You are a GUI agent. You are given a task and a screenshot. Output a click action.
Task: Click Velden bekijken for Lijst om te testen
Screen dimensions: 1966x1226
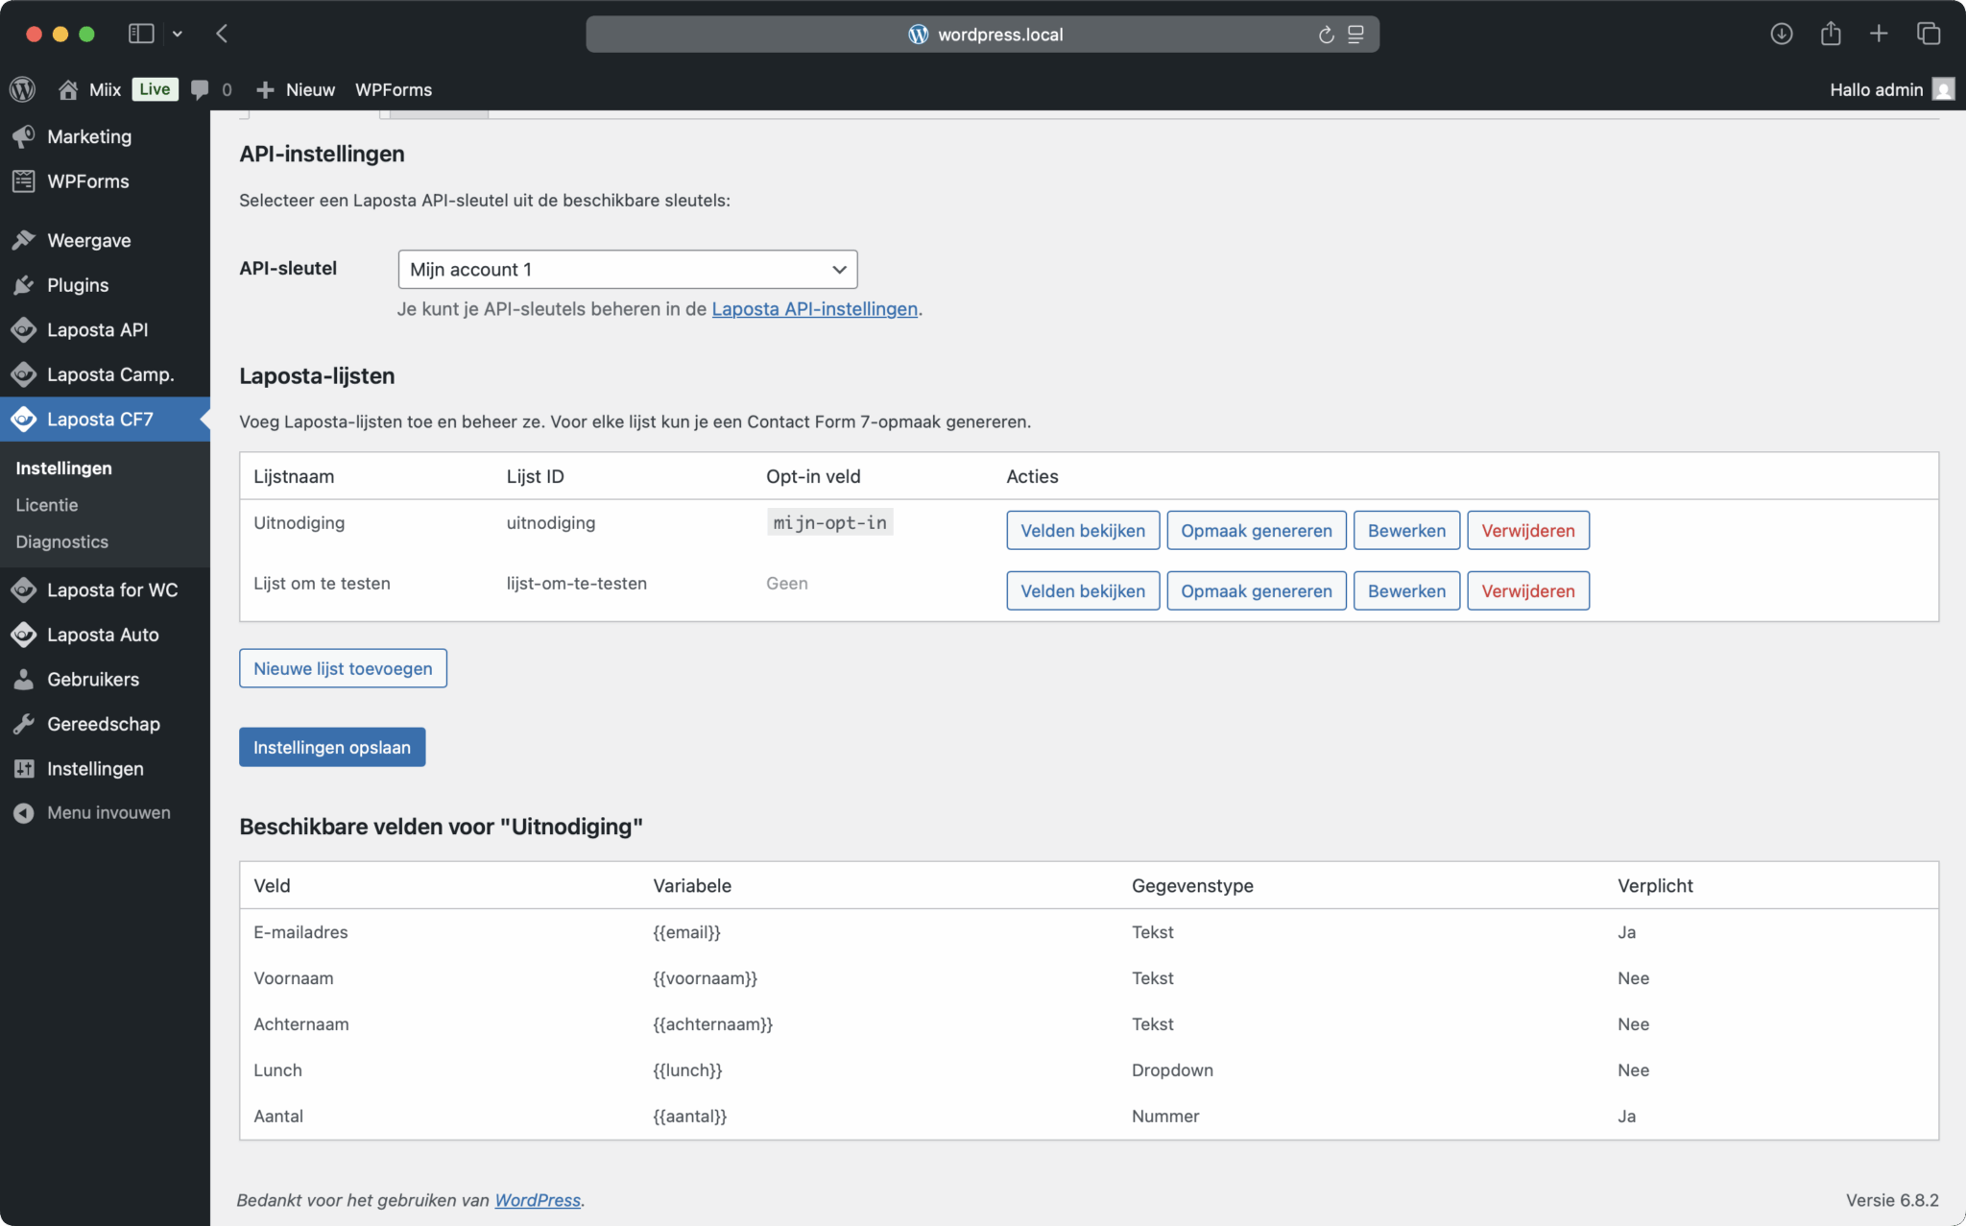1083,590
